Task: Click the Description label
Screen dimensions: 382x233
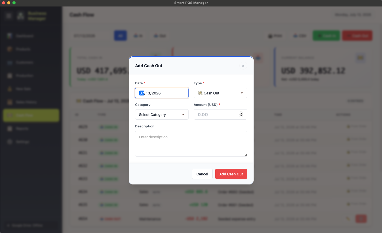Action: [145, 126]
